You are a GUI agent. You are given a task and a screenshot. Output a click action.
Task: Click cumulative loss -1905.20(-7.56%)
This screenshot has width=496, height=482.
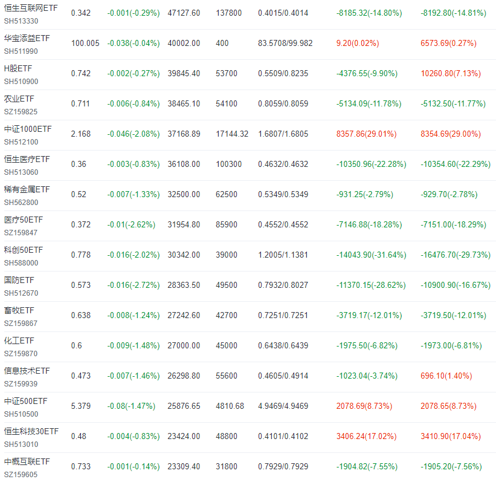coord(451,466)
